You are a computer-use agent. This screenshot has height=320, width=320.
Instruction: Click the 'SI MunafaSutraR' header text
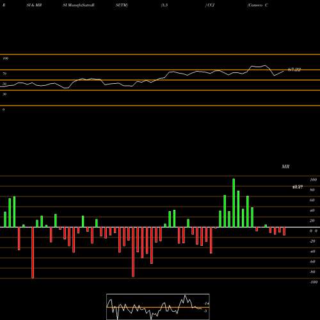tap(79, 5)
